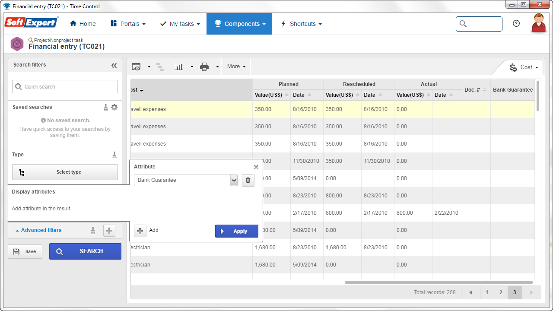Click the plus icon beside Advanced filters

click(109, 231)
